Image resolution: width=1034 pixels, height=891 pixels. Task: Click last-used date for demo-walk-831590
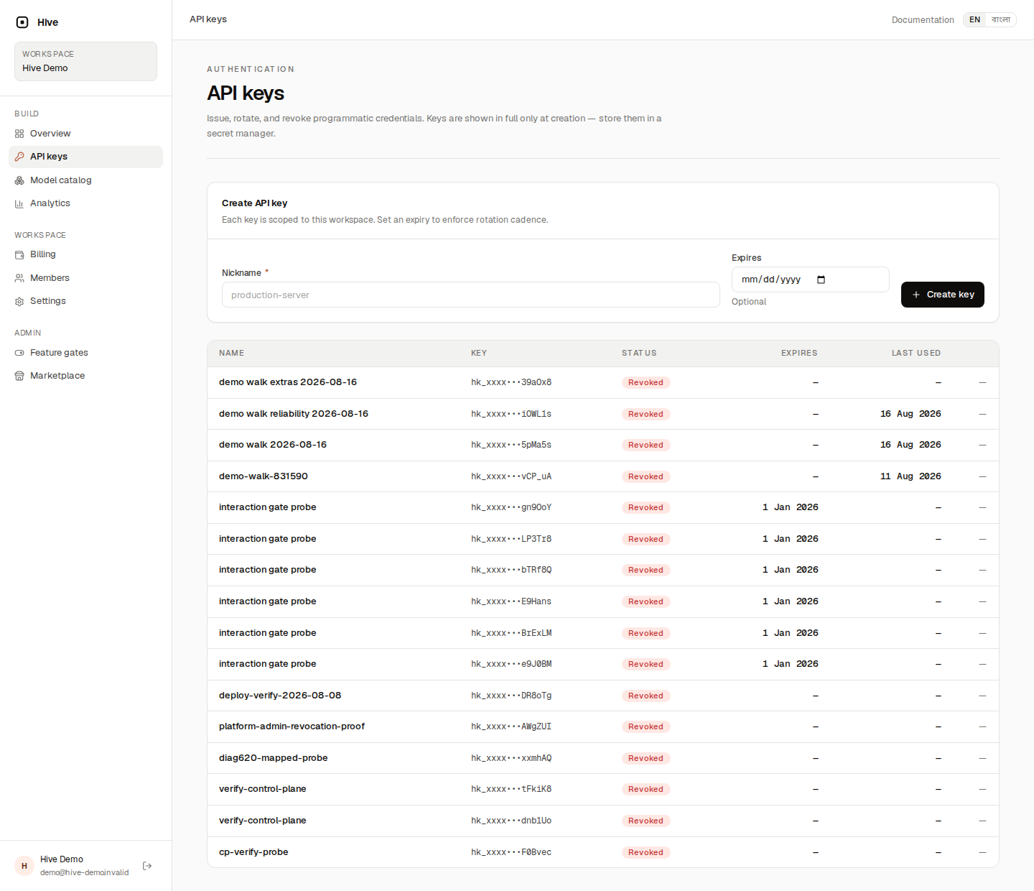point(910,476)
